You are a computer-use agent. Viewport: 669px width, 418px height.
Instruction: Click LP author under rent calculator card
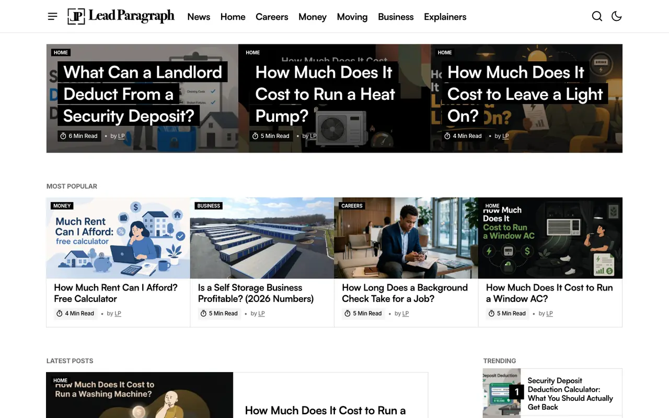coord(118,313)
